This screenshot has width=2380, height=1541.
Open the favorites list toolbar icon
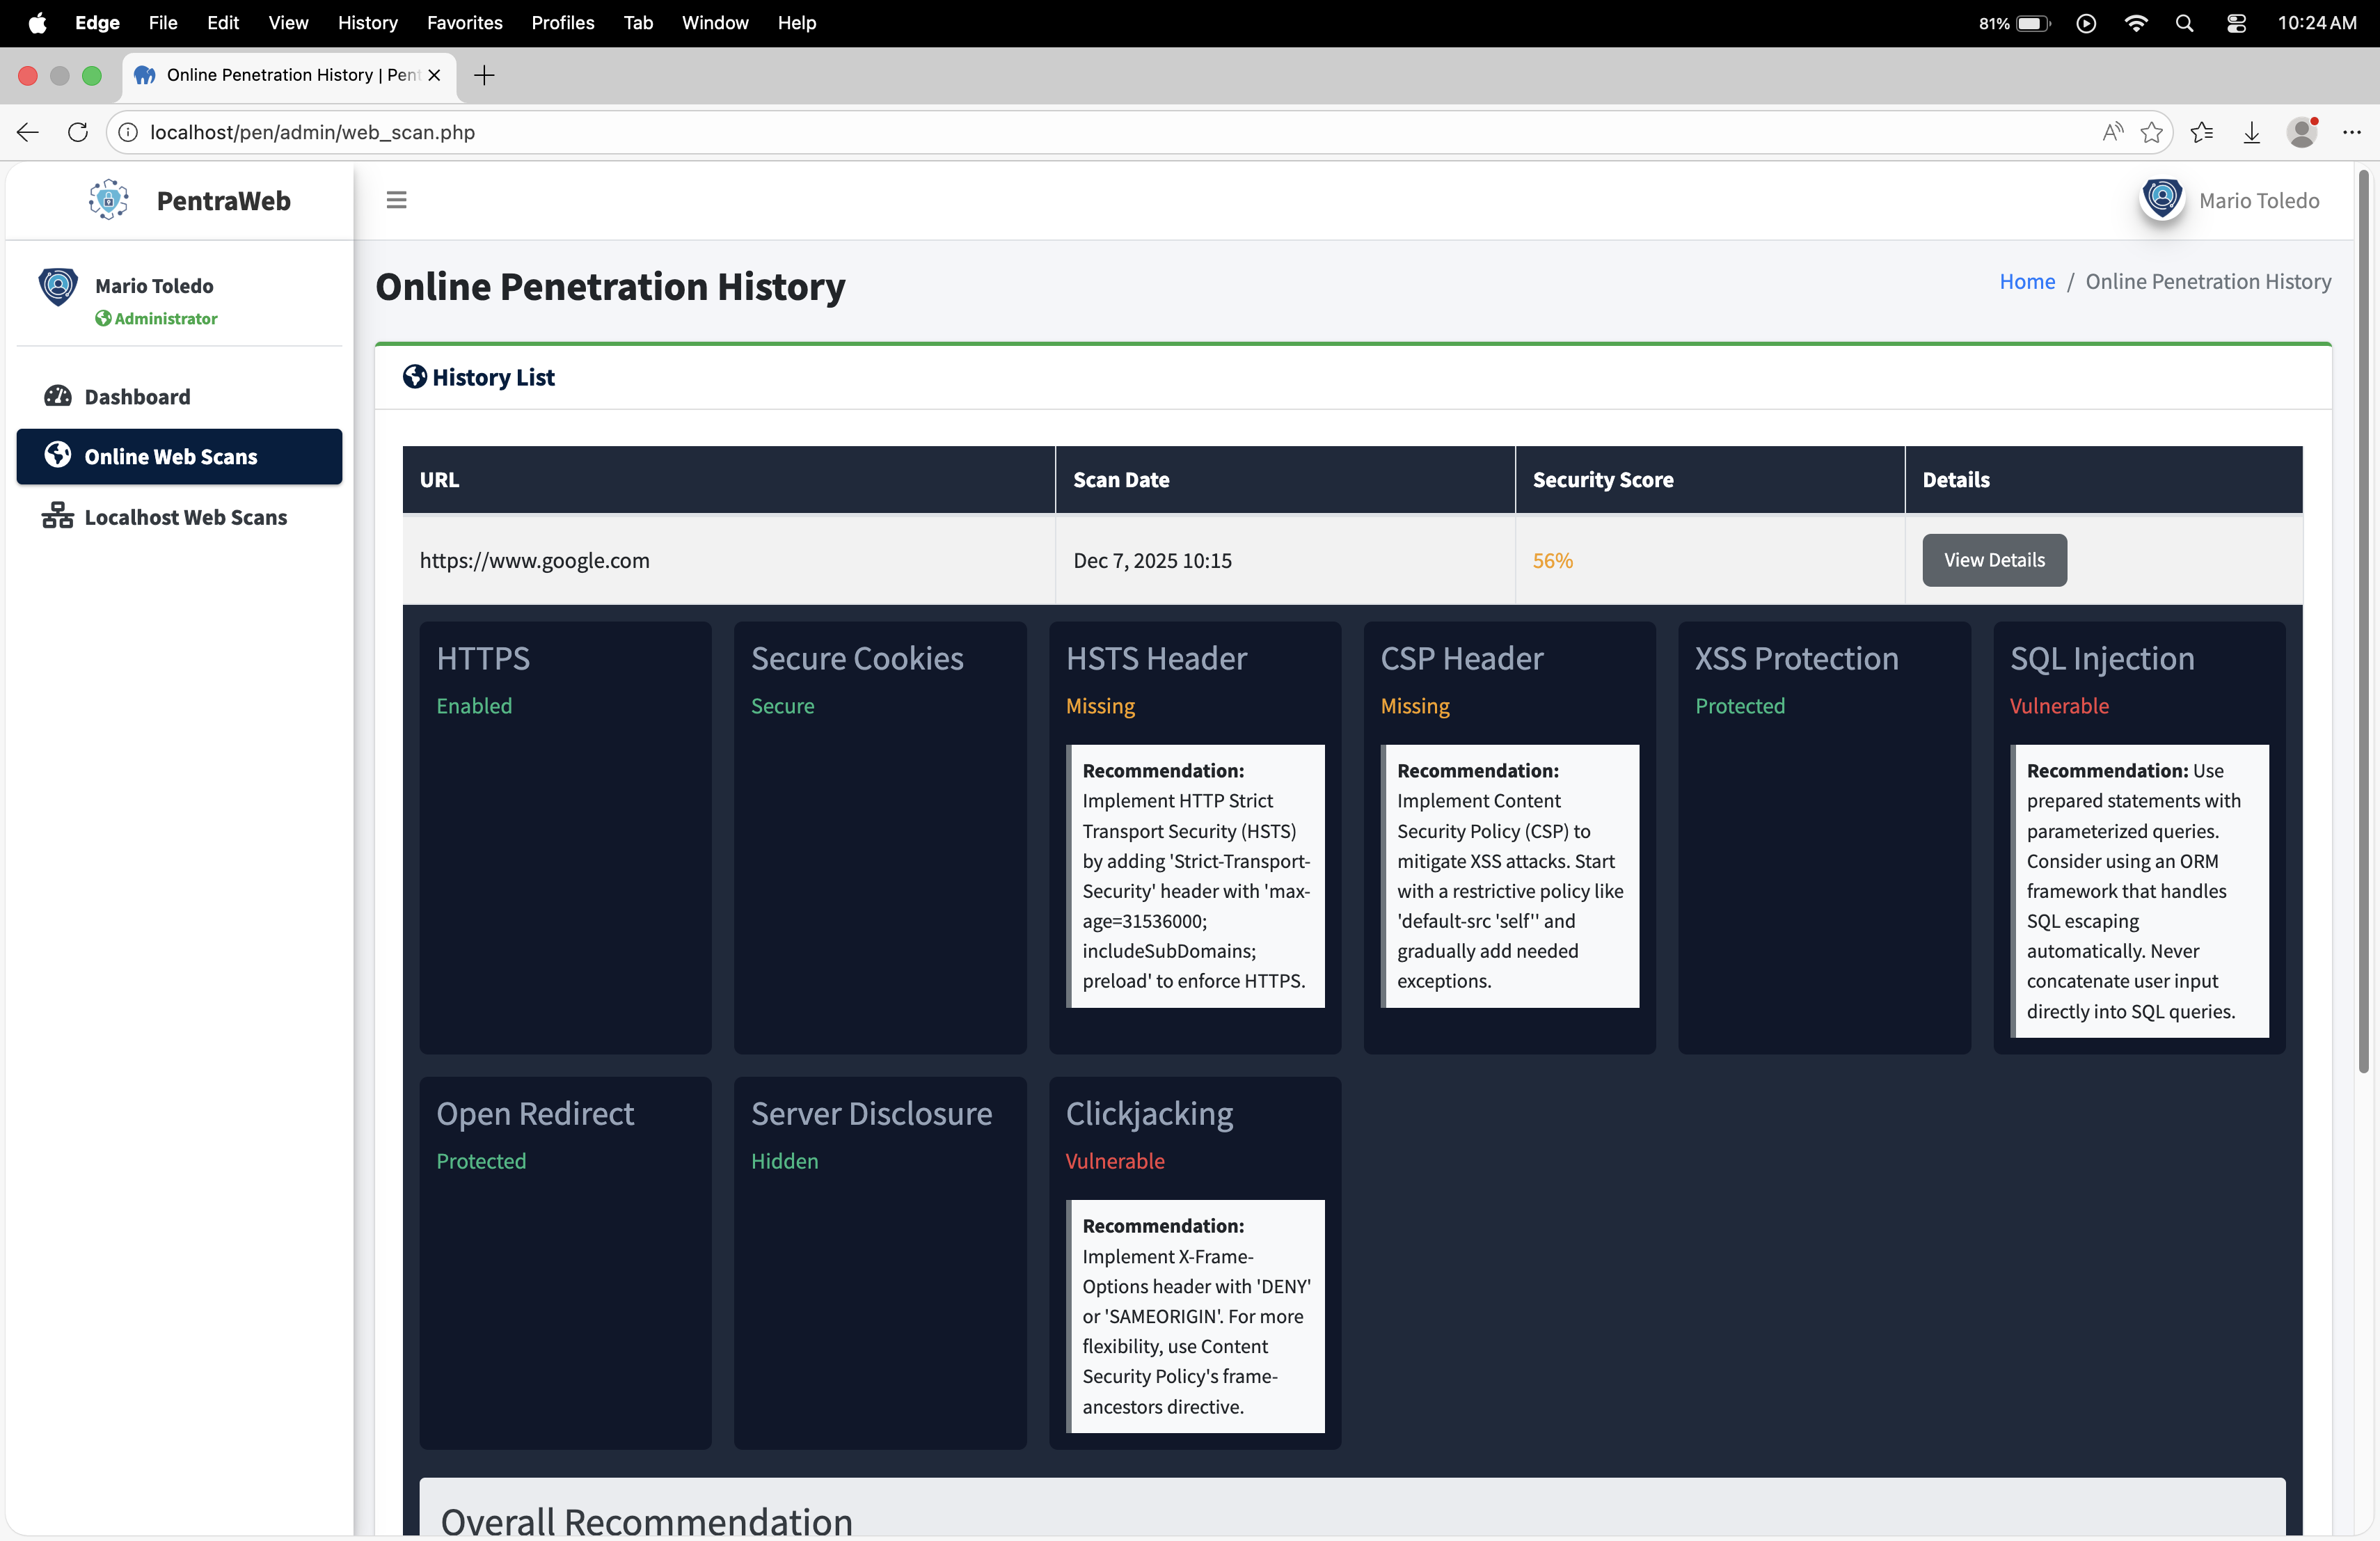[x=2201, y=132]
